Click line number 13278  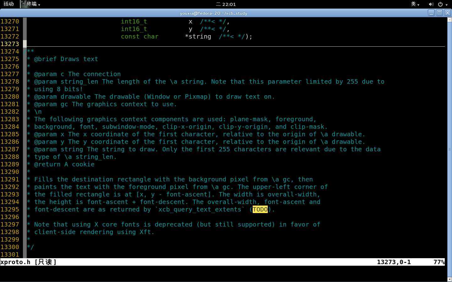(x=10, y=81)
